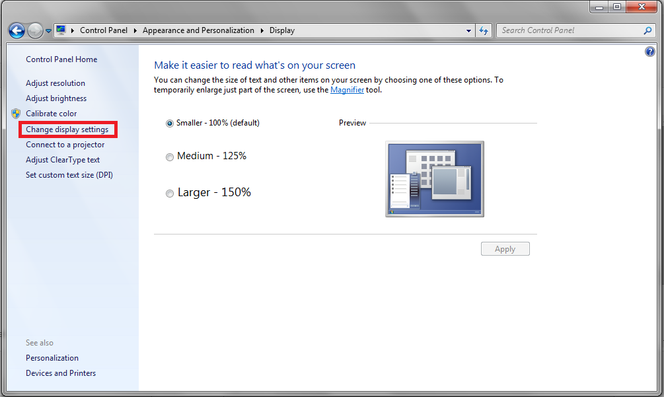Click the Forward navigation arrow button
Screen dimensions: 664x397
(35, 30)
